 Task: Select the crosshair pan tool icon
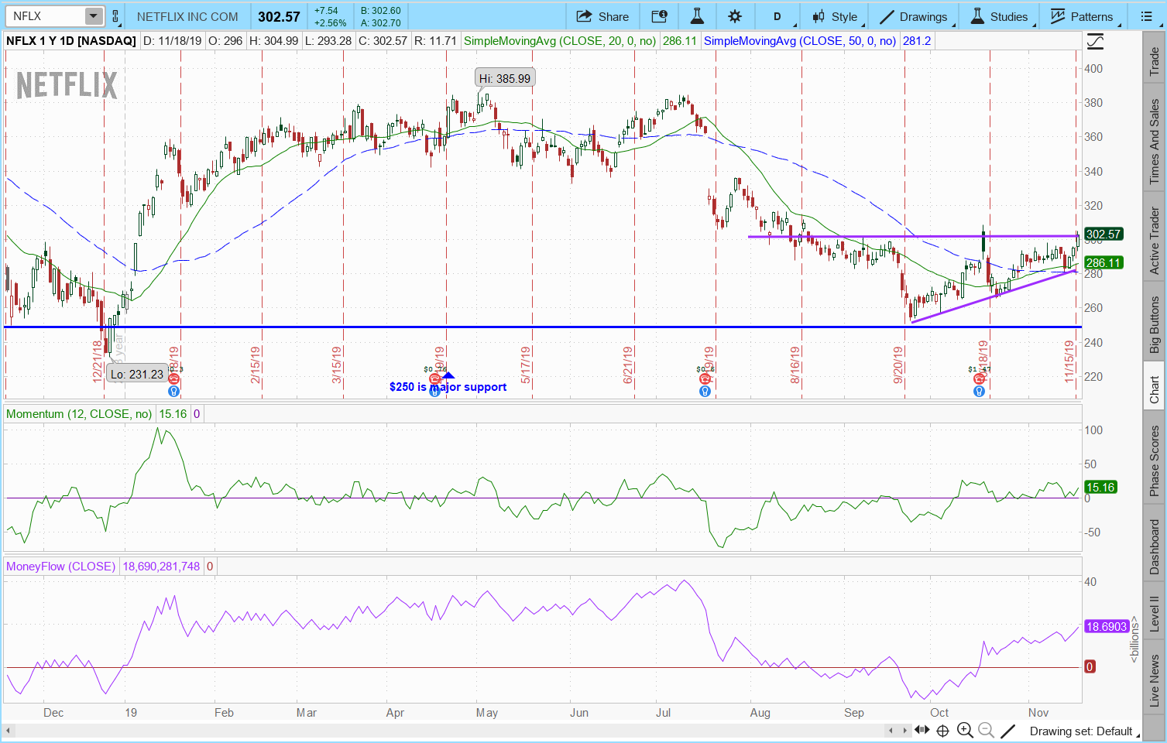pyautogui.click(x=943, y=730)
